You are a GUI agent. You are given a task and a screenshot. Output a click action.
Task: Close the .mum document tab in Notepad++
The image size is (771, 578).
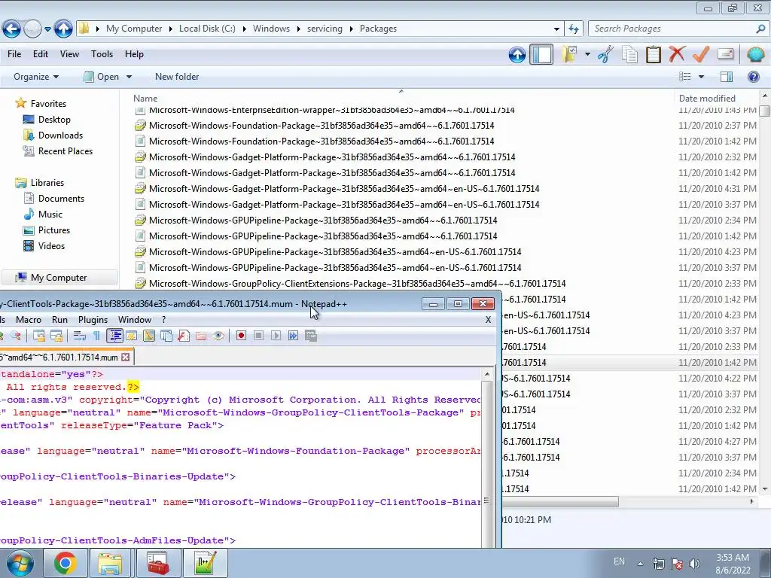[126, 357]
